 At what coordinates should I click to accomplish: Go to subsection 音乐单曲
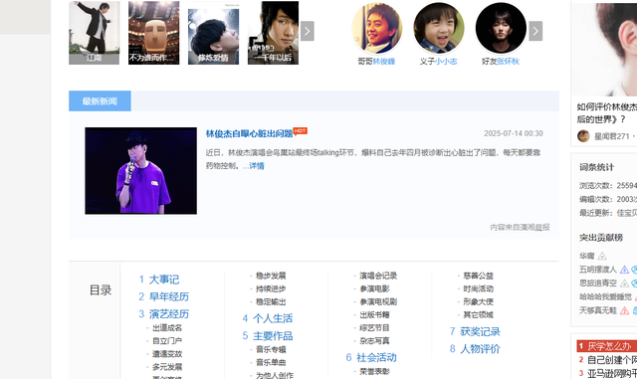coord(271,362)
